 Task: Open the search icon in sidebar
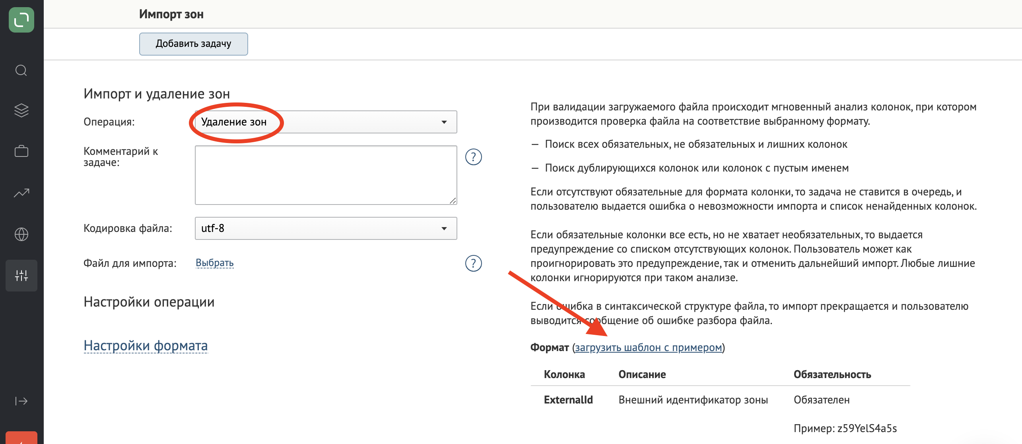point(21,70)
